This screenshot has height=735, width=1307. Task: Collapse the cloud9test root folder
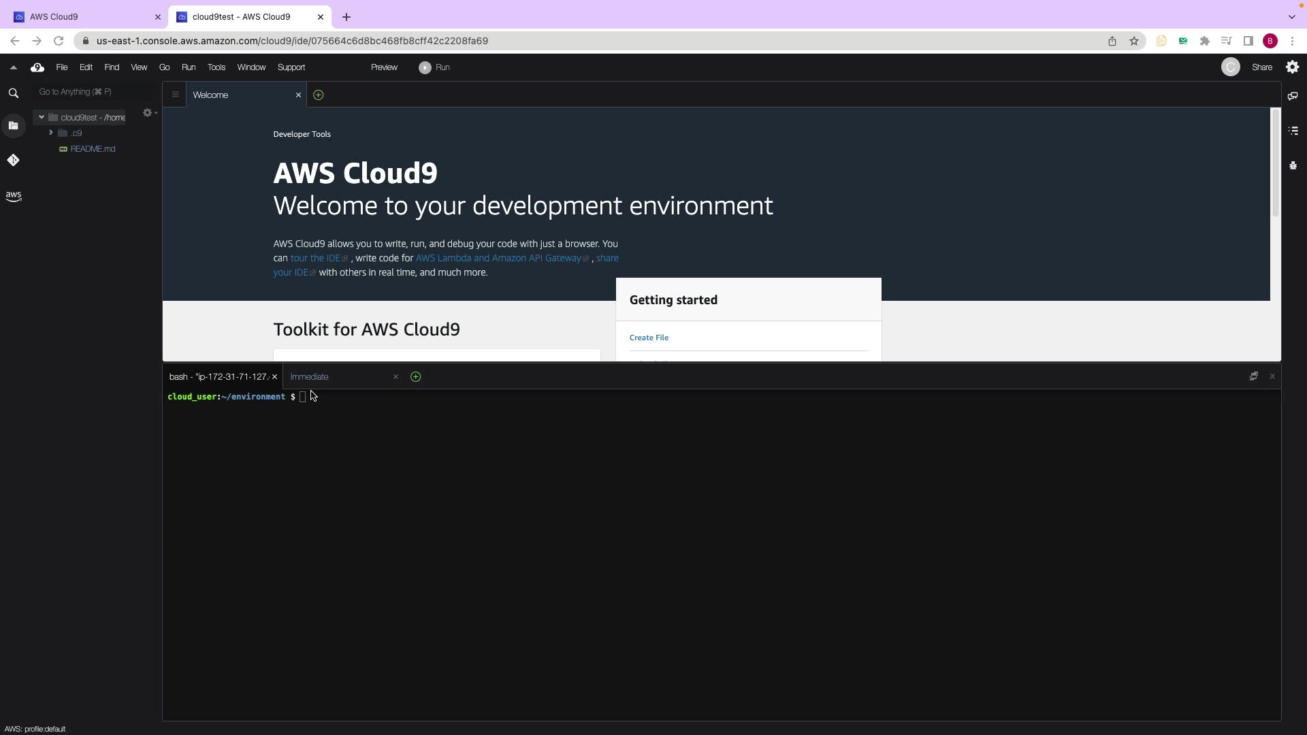tap(42, 117)
